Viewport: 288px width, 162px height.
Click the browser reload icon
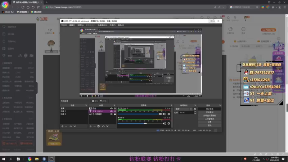click(x=23, y=7)
